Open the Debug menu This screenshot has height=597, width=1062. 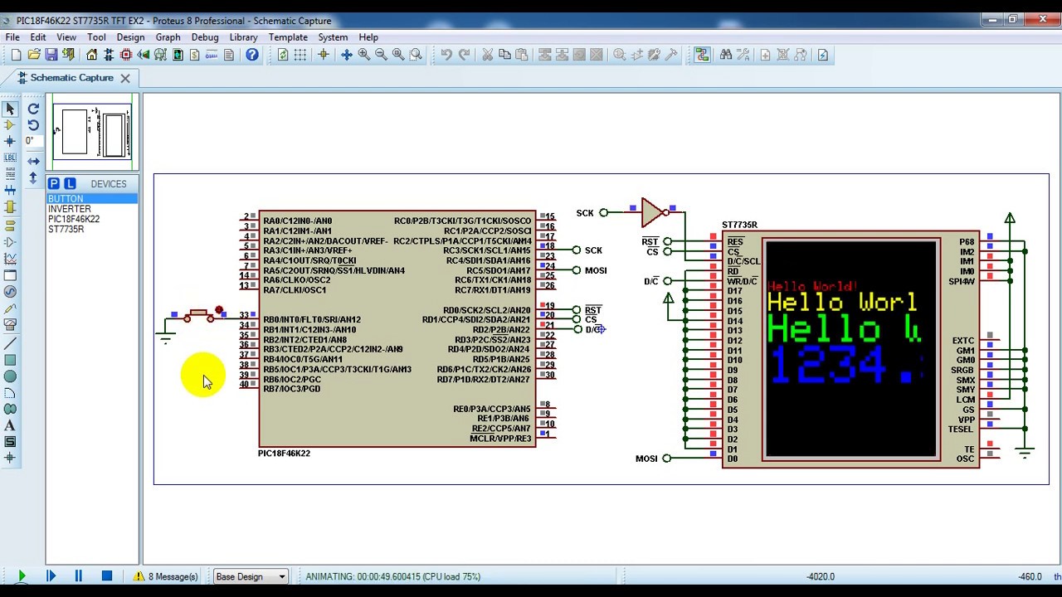tap(205, 37)
